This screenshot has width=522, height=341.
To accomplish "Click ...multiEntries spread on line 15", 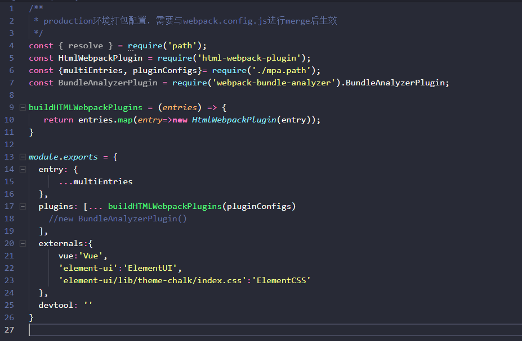I will point(96,181).
